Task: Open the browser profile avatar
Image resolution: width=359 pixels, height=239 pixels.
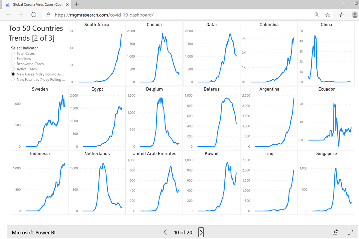Action: point(355,15)
